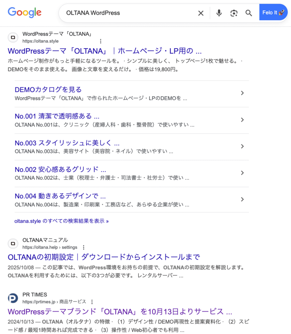Open the No.003 スタイリッシュ sitelink
291x334 pixels.
67,143
